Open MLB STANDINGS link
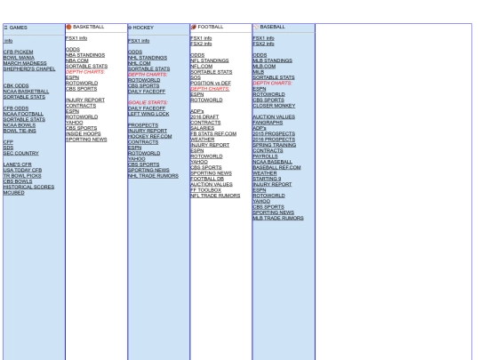This screenshot has width=480, height=360. tap(273, 60)
